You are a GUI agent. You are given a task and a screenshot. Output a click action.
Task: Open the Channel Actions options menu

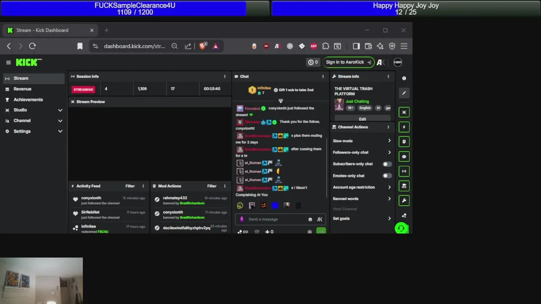coord(388,127)
